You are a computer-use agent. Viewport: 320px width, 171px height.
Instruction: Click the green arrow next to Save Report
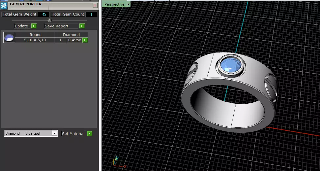[82, 26]
